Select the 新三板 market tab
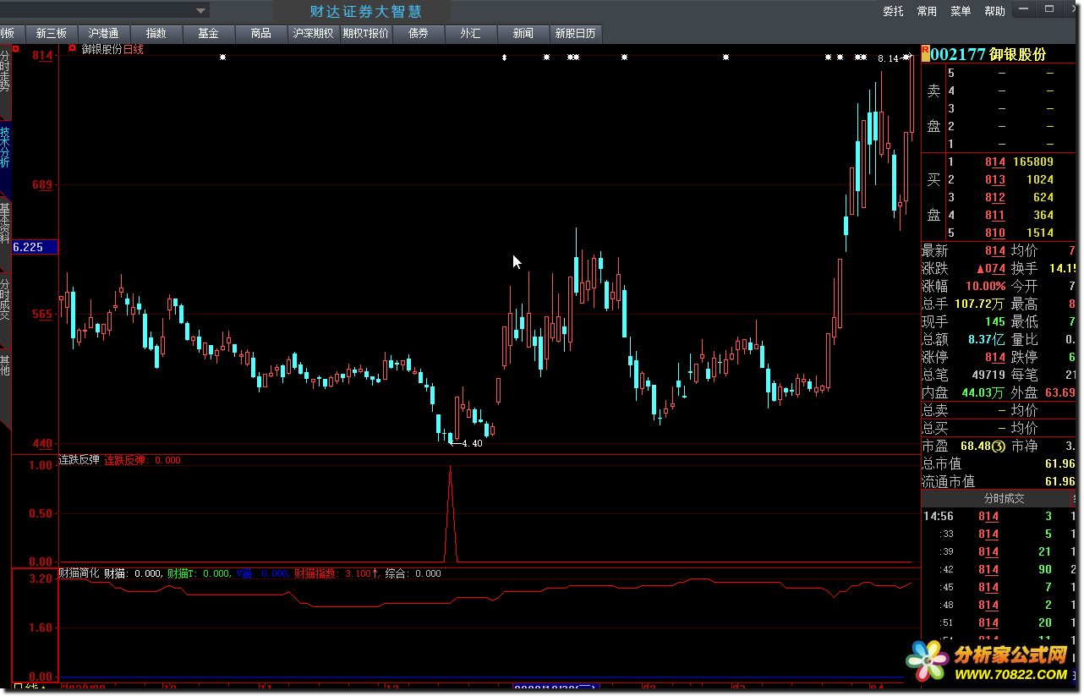 point(51,34)
